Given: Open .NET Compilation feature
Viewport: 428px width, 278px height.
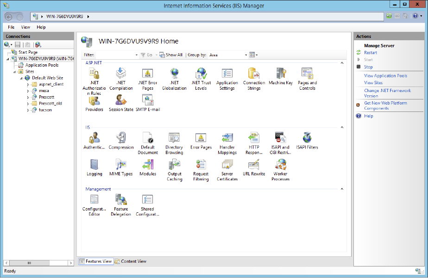Looking at the screenshot, I should point(121,79).
